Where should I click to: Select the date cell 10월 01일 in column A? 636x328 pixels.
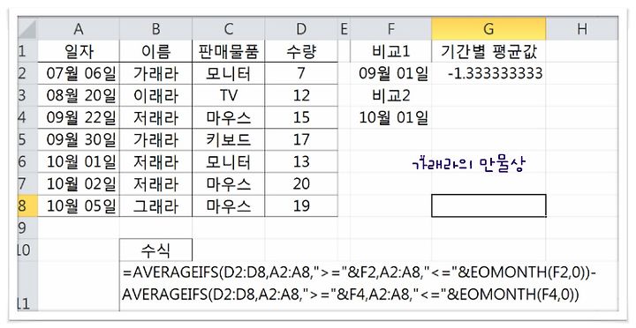pyautogui.click(x=79, y=162)
